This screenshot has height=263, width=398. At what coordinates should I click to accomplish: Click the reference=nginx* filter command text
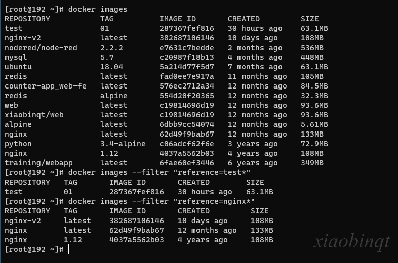(214, 201)
